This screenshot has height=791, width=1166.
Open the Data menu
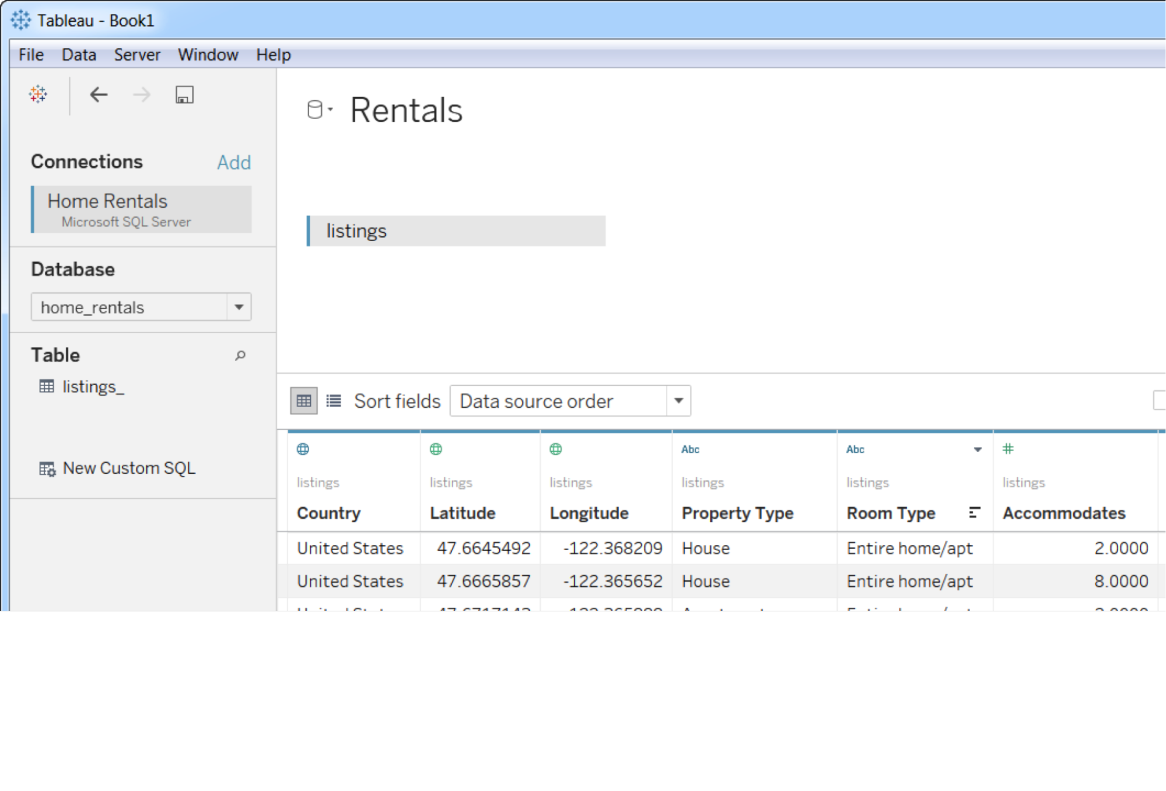pos(79,54)
